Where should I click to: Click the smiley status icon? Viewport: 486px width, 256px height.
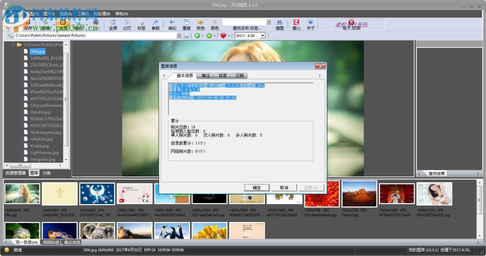click(x=6, y=250)
